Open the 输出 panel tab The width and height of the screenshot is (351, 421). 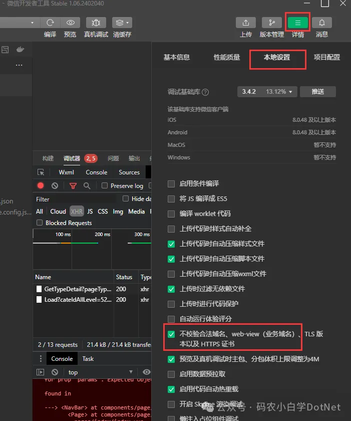point(134,158)
